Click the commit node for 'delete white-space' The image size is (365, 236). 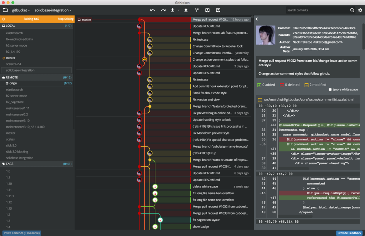pos(155,186)
